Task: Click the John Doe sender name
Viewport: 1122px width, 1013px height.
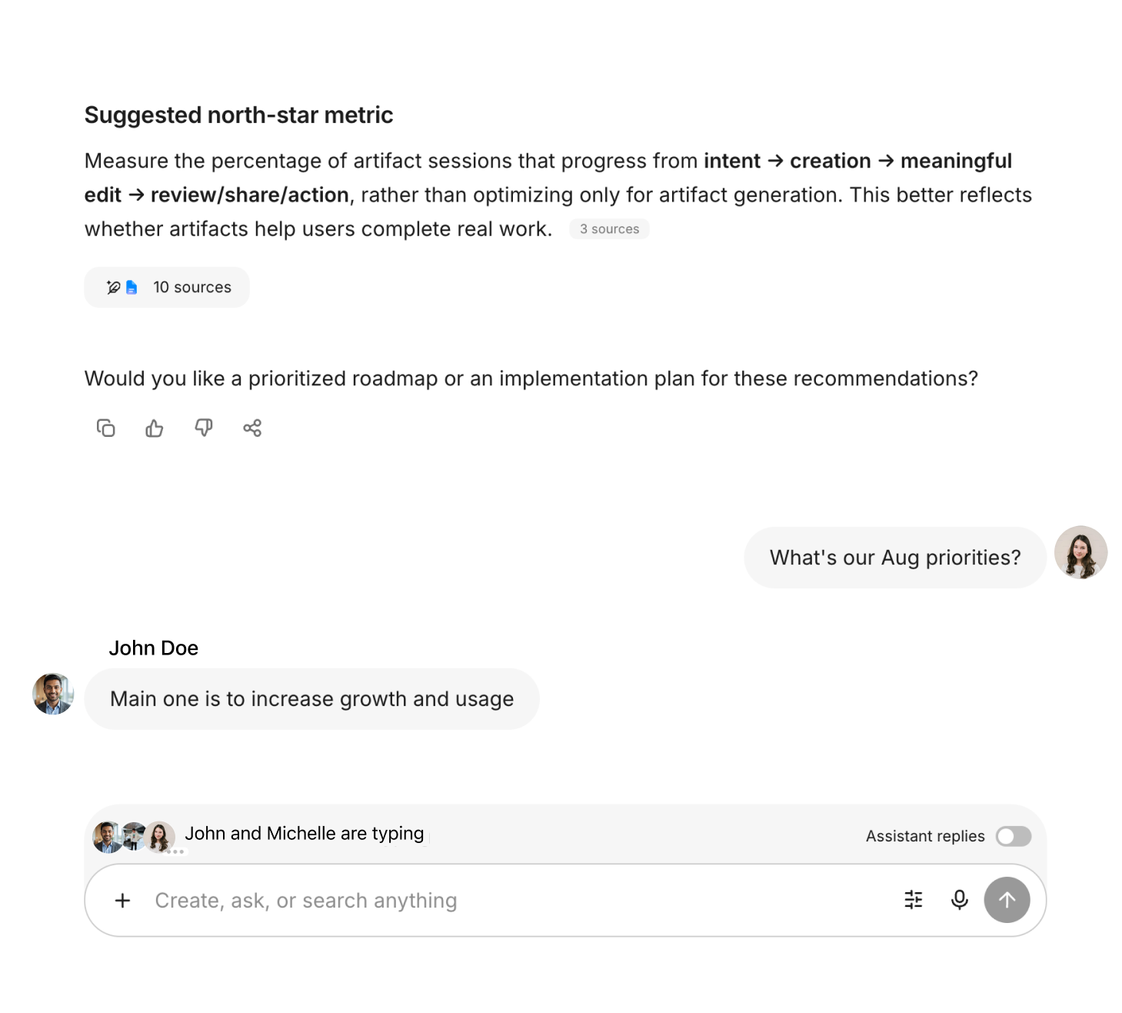Action: 154,648
